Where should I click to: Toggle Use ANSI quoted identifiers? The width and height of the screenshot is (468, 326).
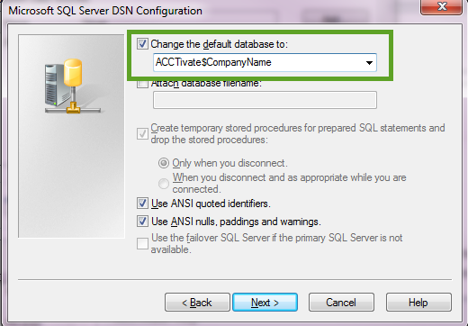click(x=142, y=204)
